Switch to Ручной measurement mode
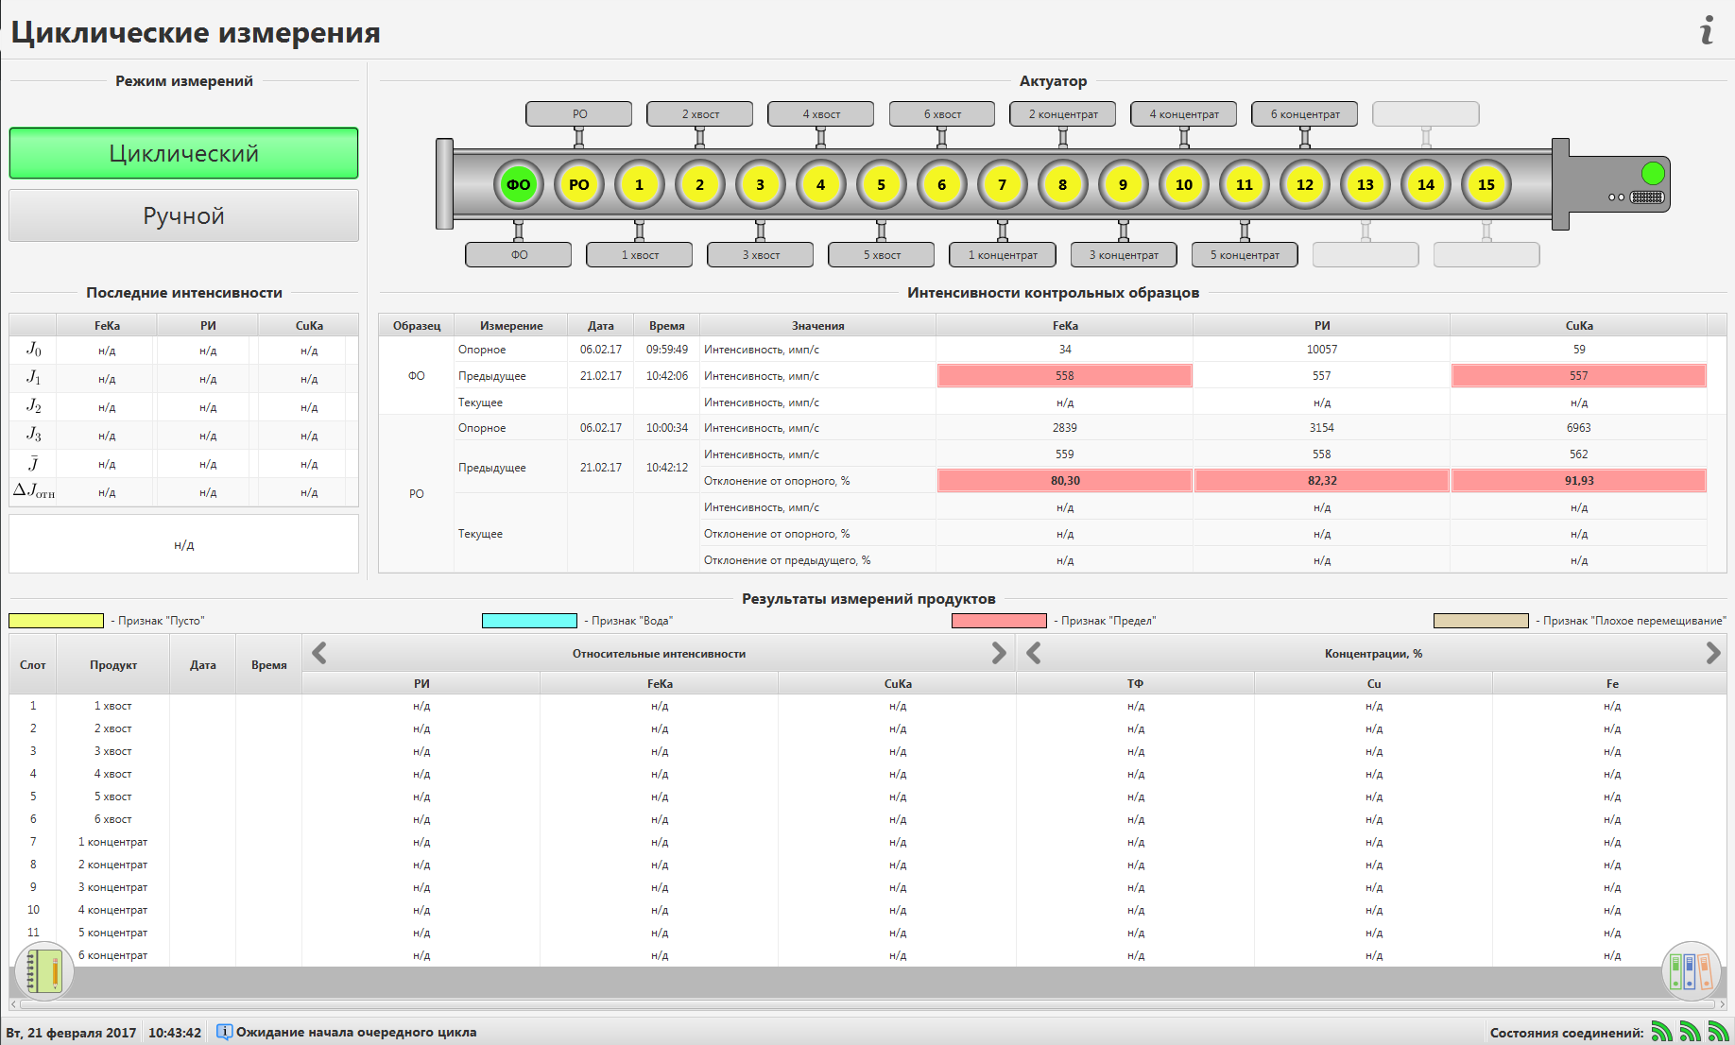The image size is (1735, 1045). point(183,215)
